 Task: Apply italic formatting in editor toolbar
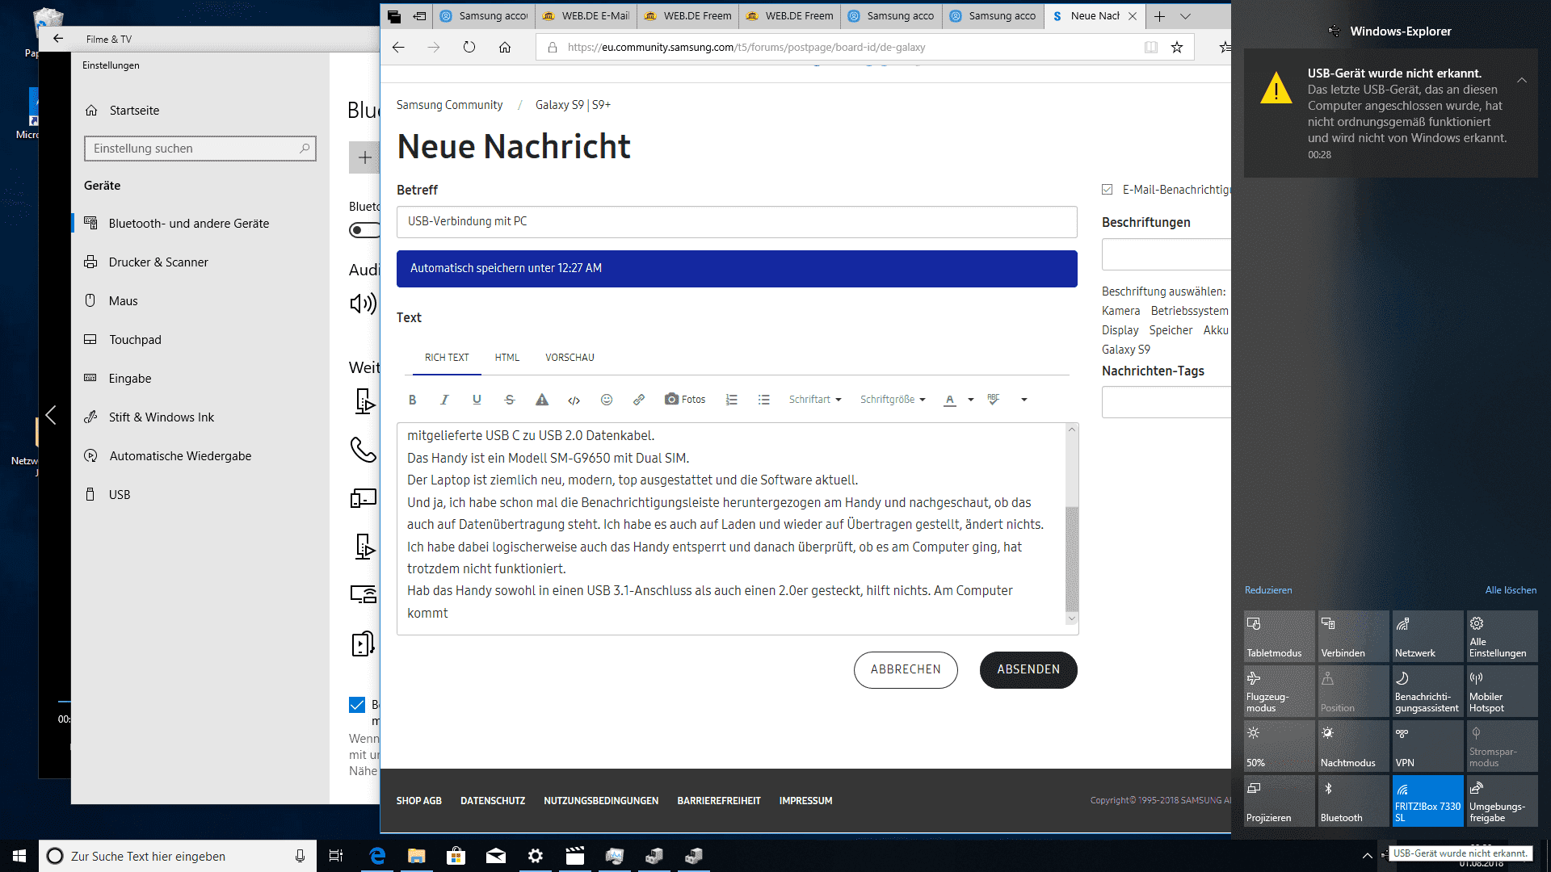pos(444,400)
